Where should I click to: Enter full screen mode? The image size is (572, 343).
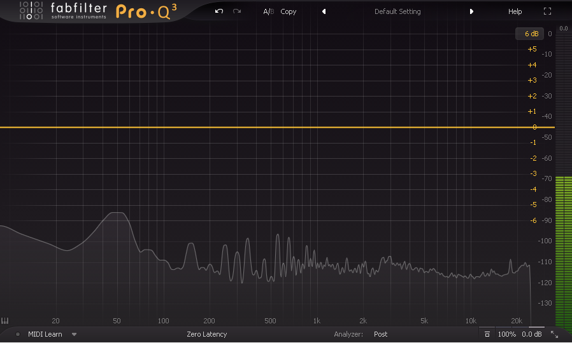[547, 11]
